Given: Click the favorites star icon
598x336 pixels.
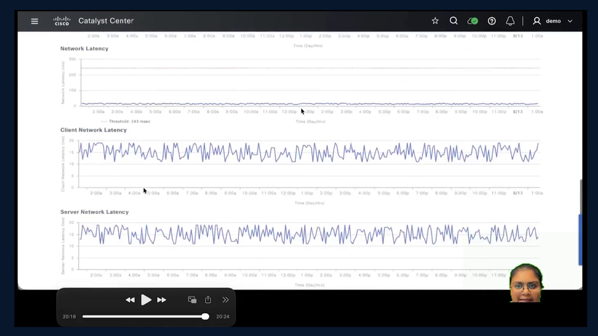Looking at the screenshot, I should 435,21.
